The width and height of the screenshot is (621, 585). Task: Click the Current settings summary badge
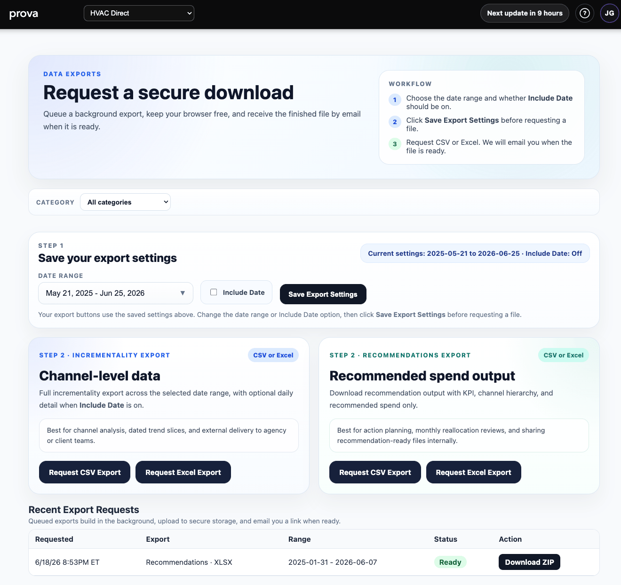[x=475, y=253]
